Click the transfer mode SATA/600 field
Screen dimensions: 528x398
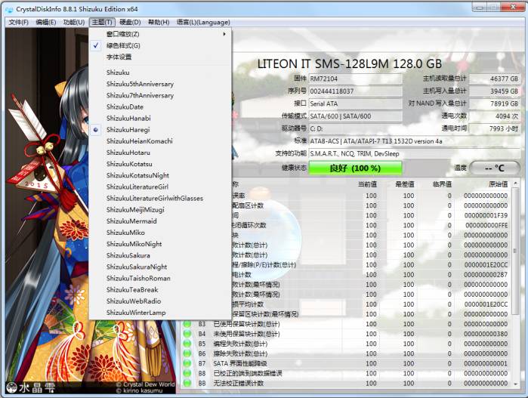click(x=355, y=116)
